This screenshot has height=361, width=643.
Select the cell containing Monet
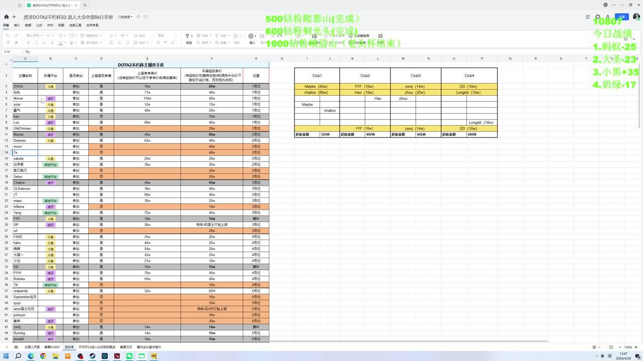(x=25, y=98)
